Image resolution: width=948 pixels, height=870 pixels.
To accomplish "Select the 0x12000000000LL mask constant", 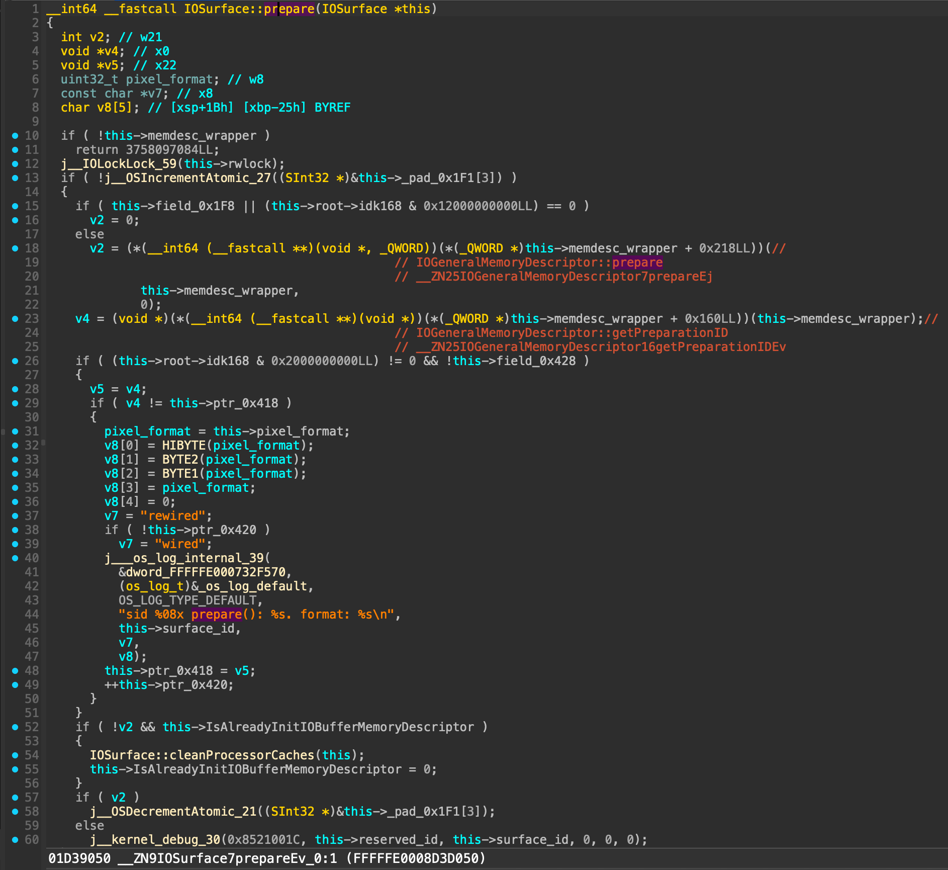I will [478, 206].
